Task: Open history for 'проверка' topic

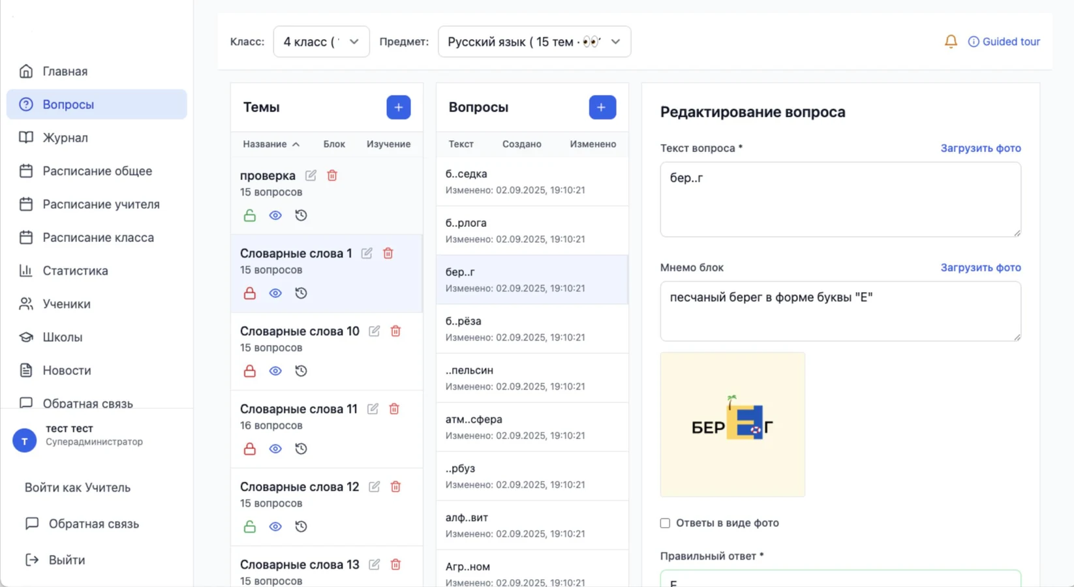Action: 301,215
